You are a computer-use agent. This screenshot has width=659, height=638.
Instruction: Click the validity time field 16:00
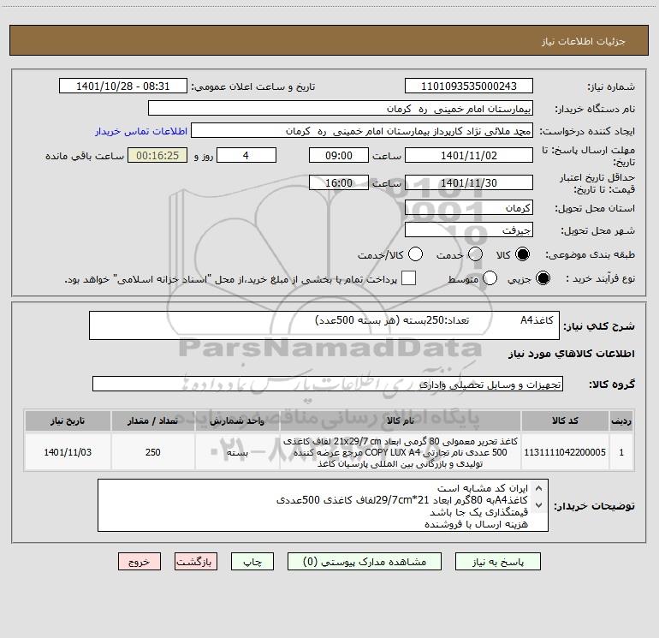click(x=339, y=182)
